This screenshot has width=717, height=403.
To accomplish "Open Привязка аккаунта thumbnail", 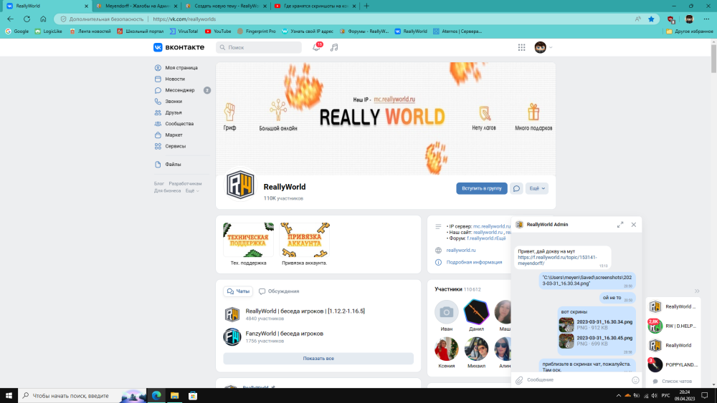I will click(305, 240).
